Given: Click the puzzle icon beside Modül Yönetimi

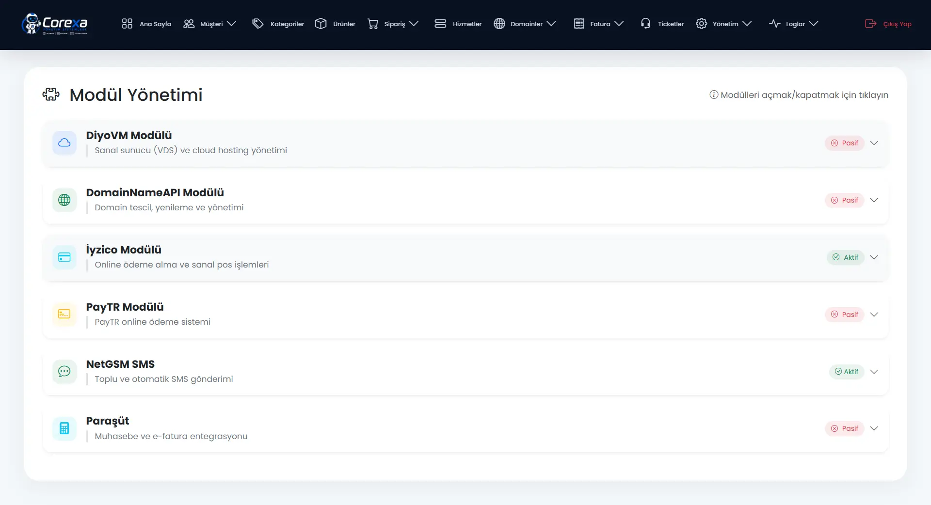Looking at the screenshot, I should pyautogui.click(x=51, y=95).
